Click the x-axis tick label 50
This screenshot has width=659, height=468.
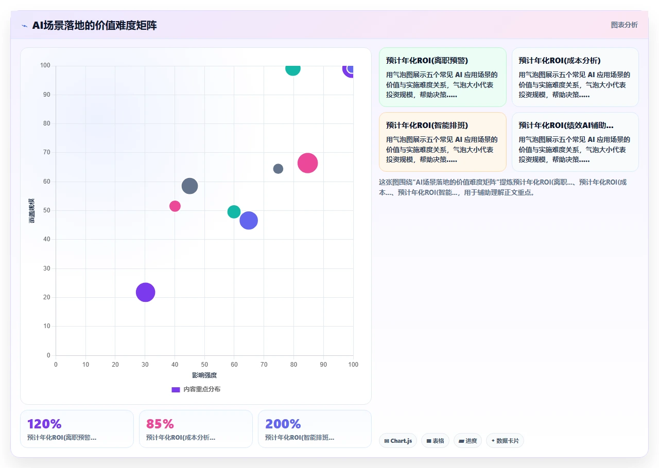click(x=204, y=365)
